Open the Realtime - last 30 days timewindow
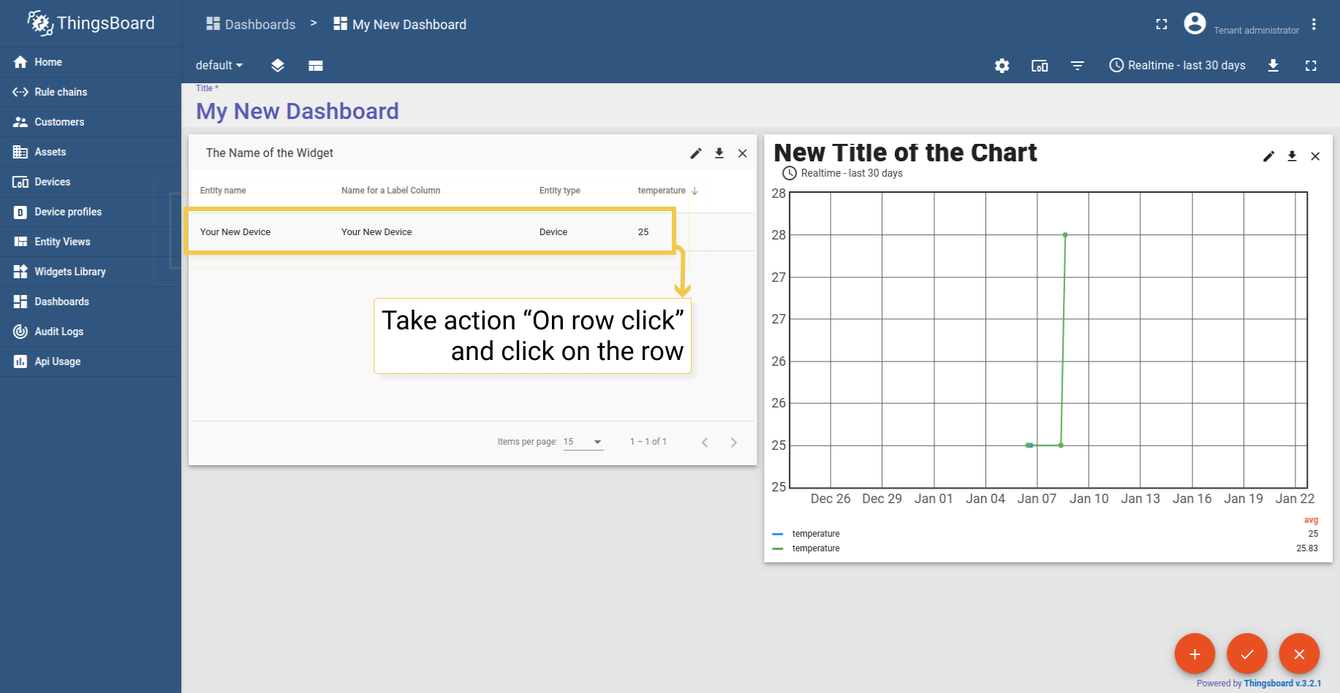The image size is (1340, 693). [x=1177, y=66]
